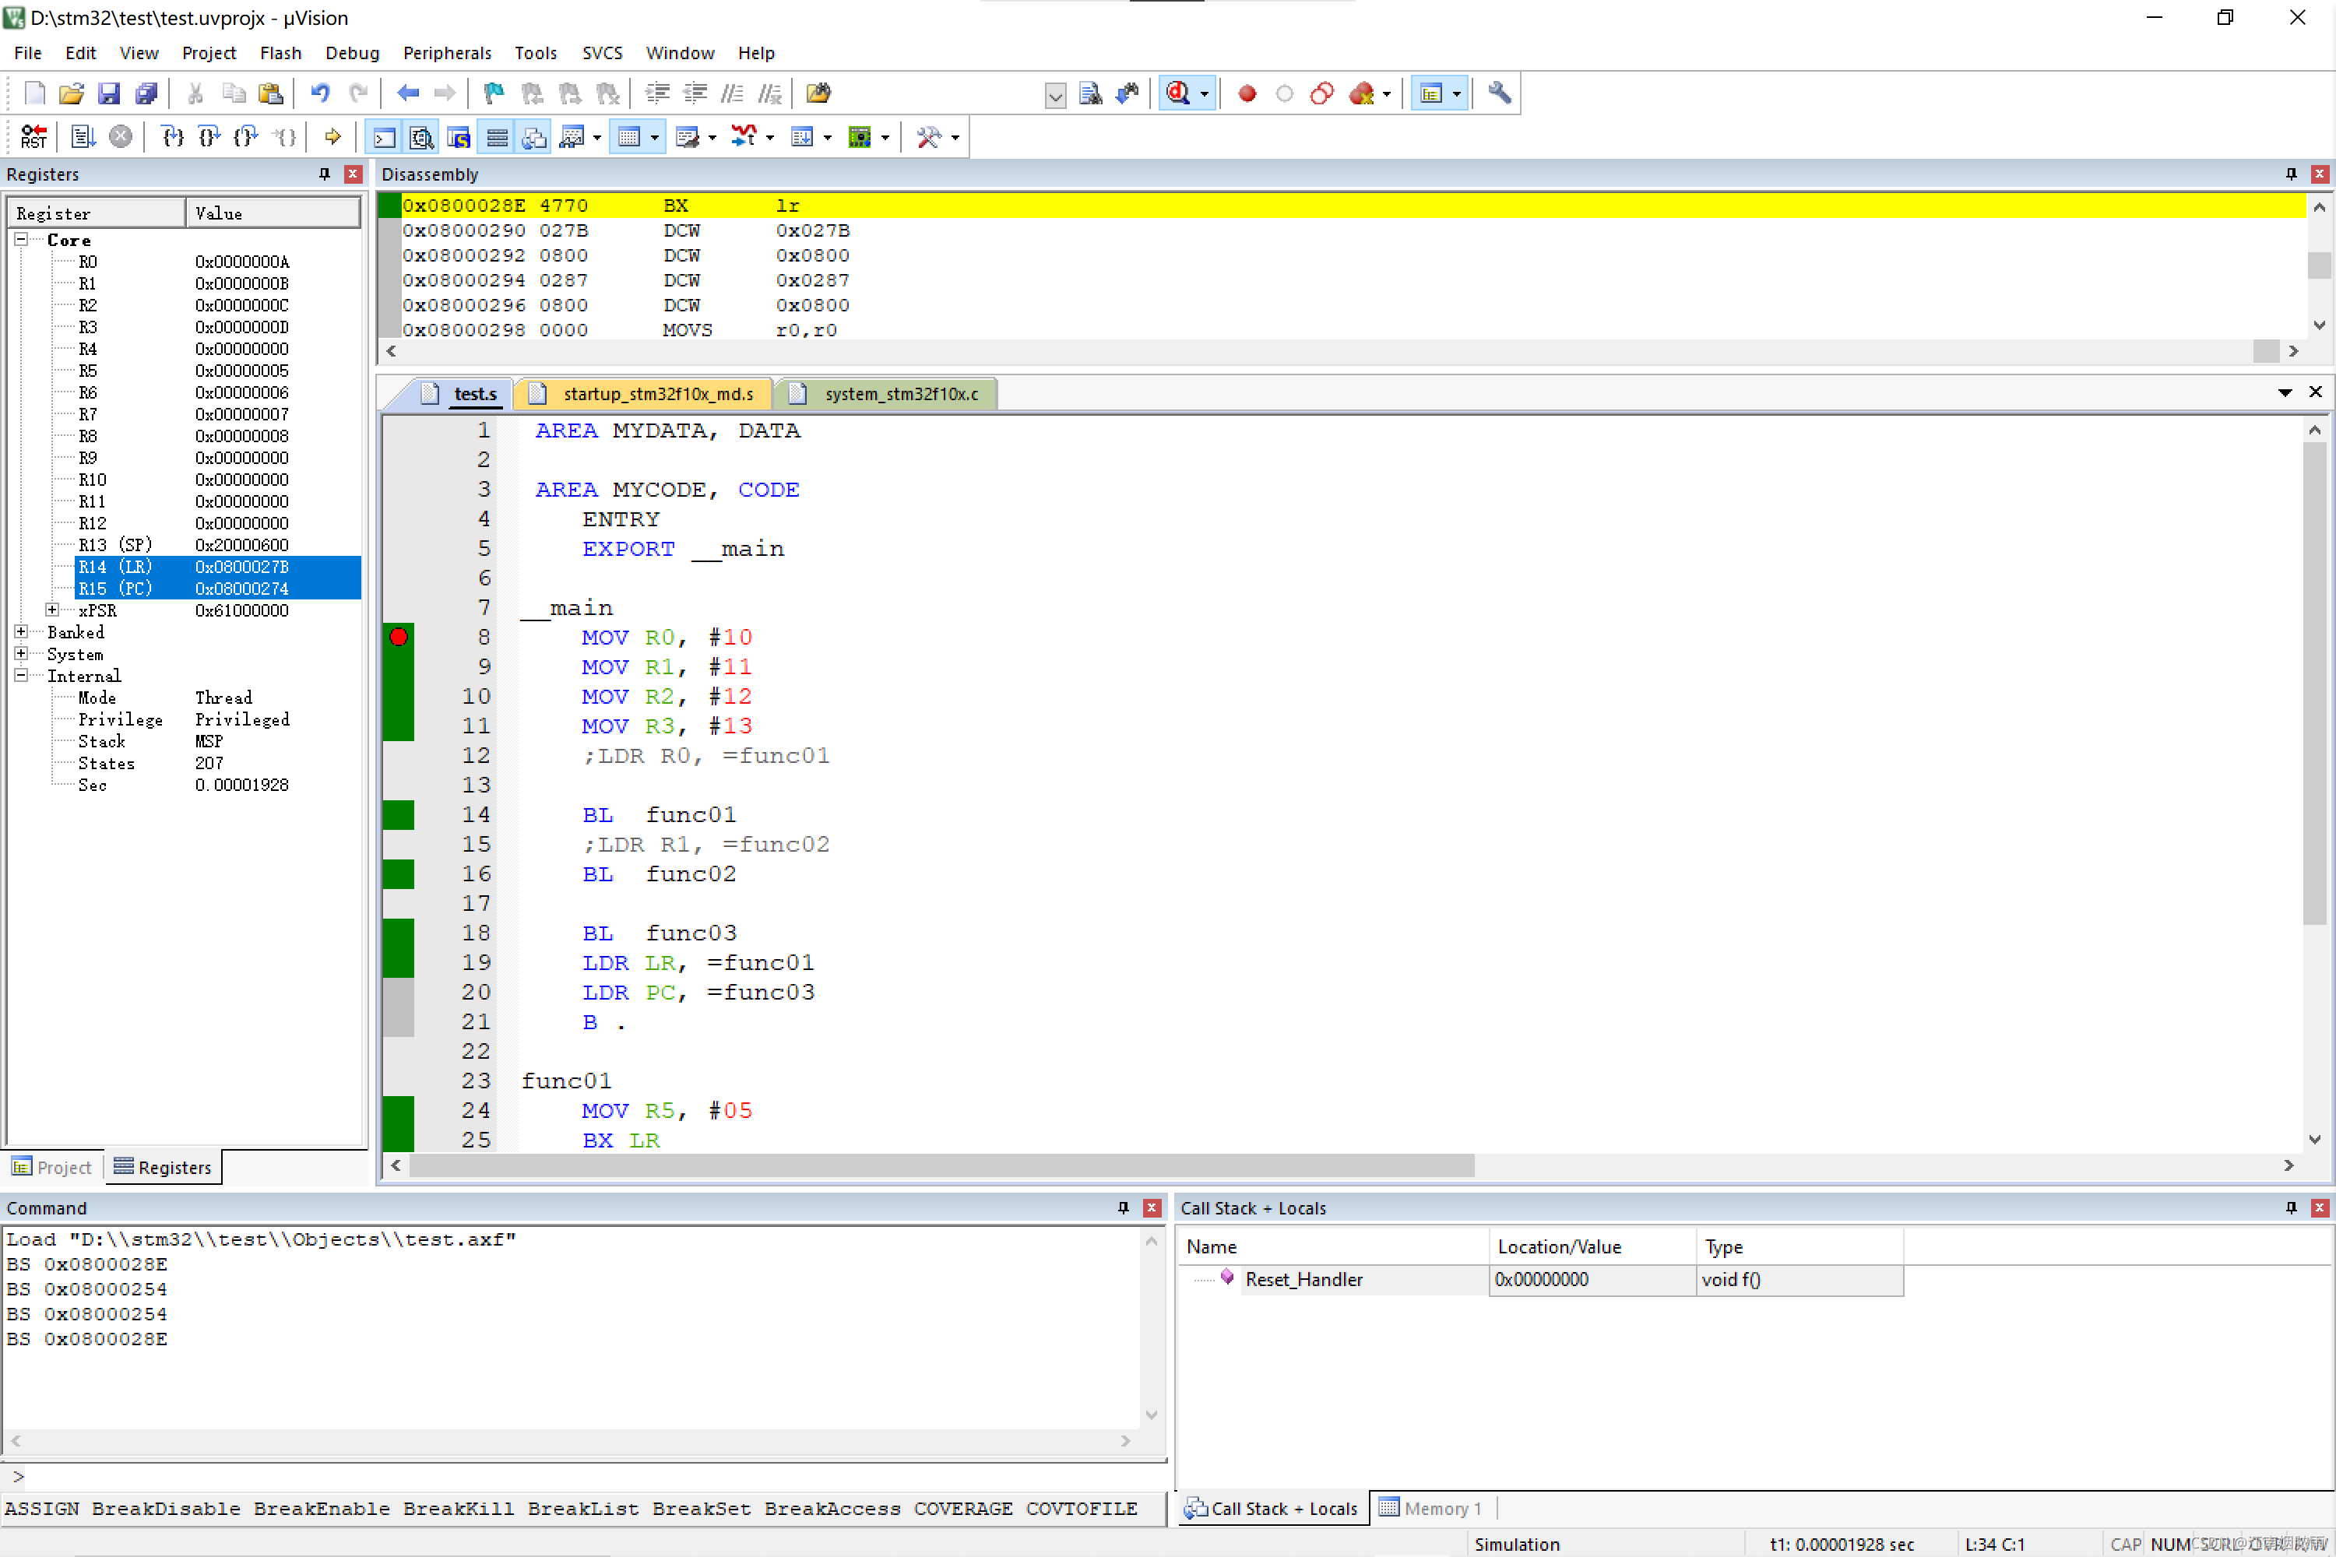
Task: Click the Step Into icon
Action: (x=173, y=137)
